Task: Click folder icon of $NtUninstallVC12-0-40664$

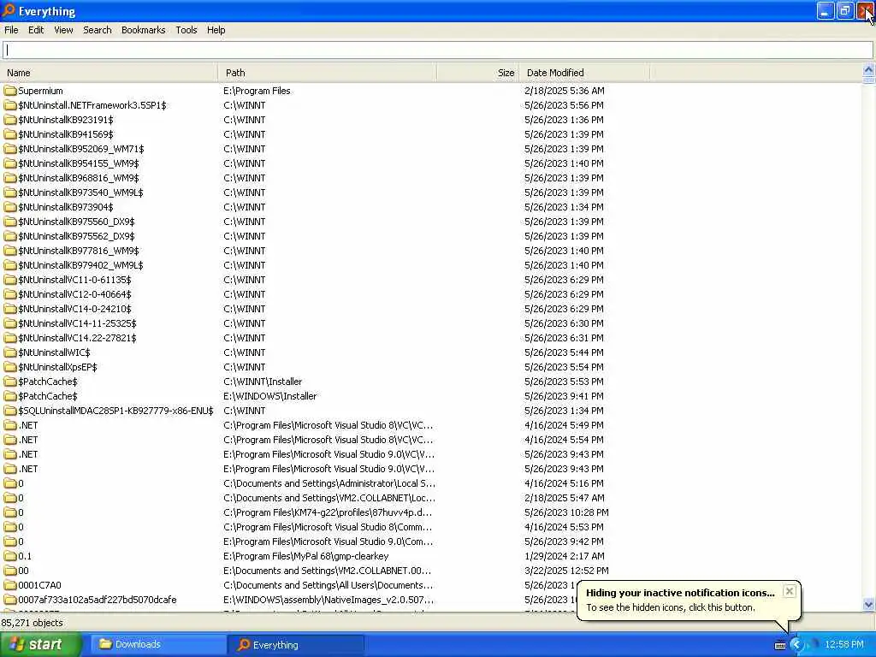Action: (x=10, y=294)
